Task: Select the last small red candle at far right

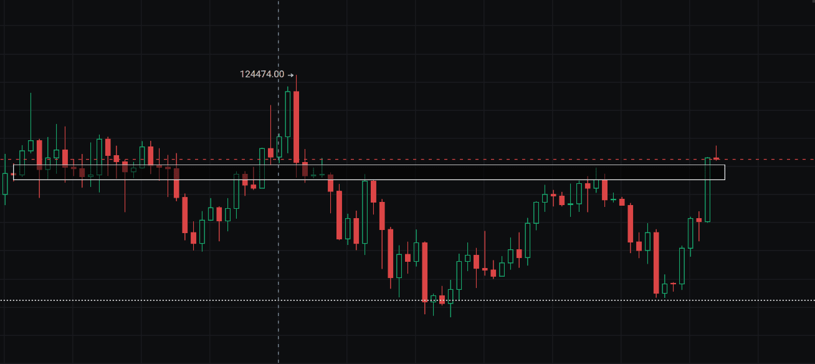Action: click(716, 159)
